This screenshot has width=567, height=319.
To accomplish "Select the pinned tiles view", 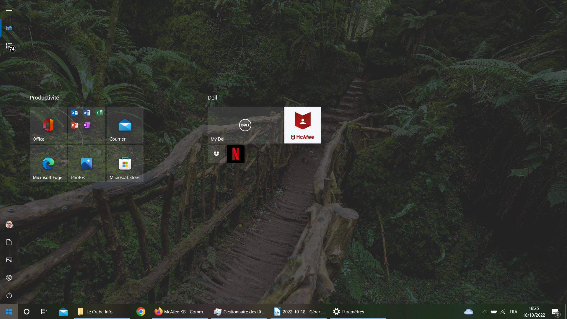I will pos(9,28).
